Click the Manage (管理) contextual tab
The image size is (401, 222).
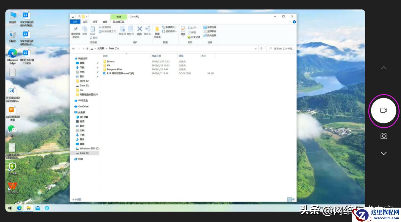tap(119, 17)
